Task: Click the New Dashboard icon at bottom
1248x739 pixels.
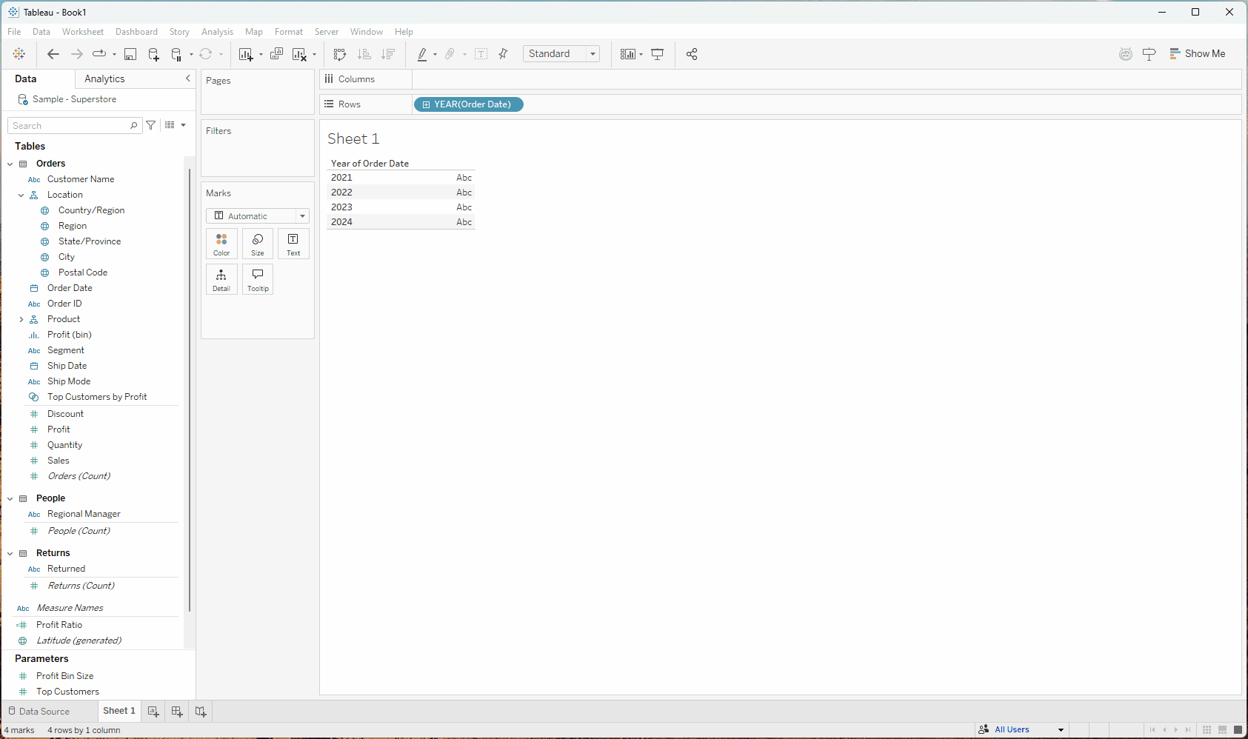Action: click(x=177, y=711)
